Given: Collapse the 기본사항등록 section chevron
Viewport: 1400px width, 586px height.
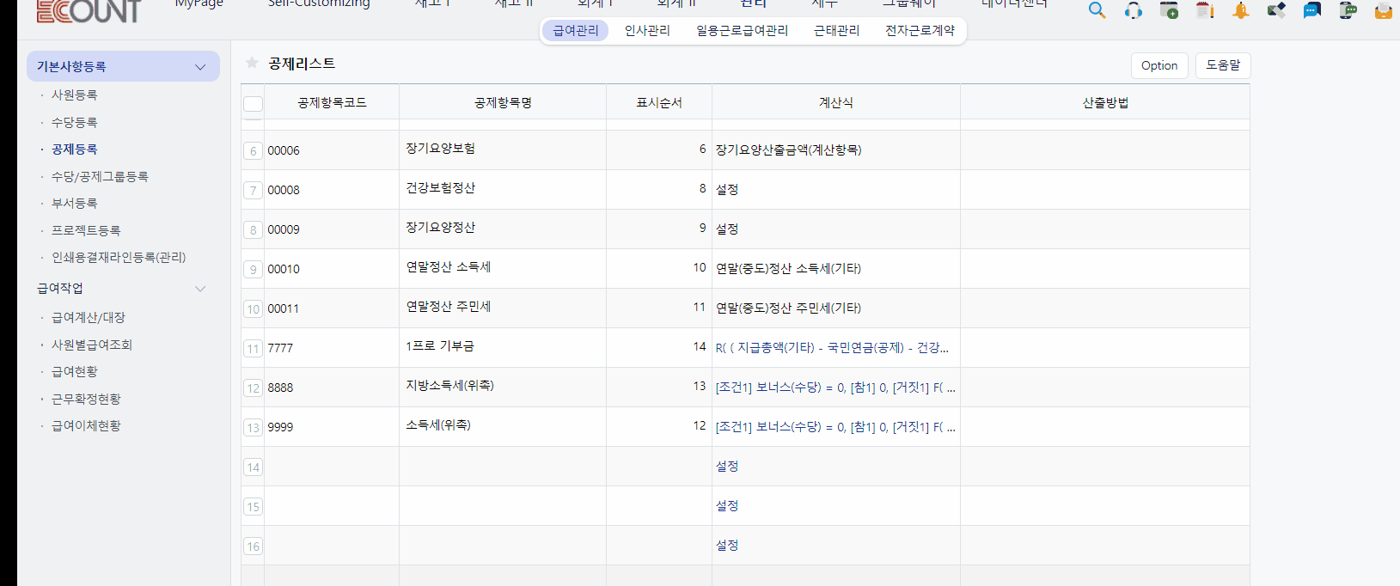Looking at the screenshot, I should [x=200, y=67].
